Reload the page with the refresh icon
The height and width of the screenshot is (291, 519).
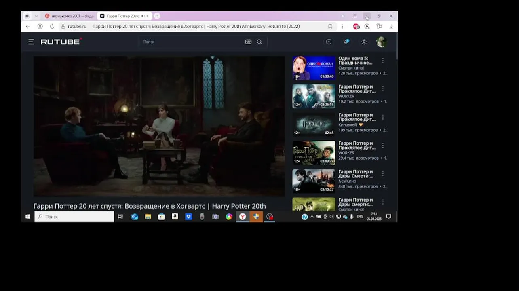pyautogui.click(x=52, y=26)
